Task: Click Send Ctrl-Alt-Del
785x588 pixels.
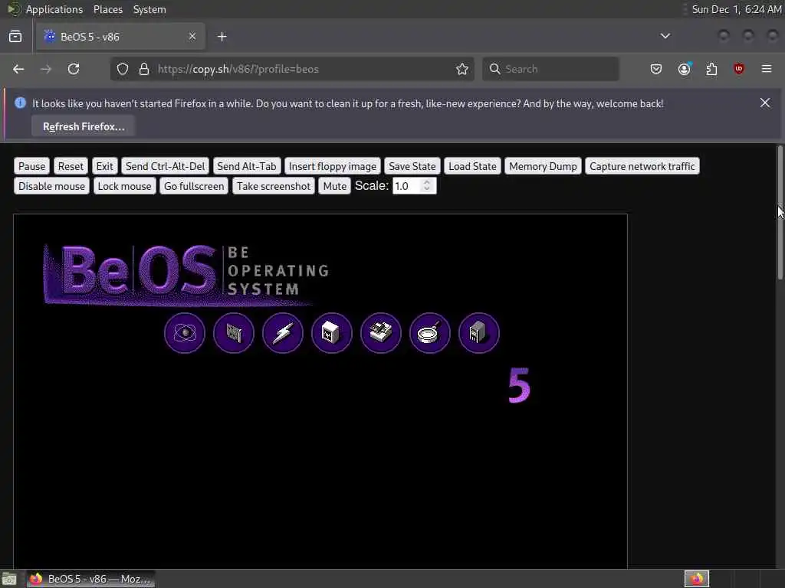Action: (x=166, y=166)
